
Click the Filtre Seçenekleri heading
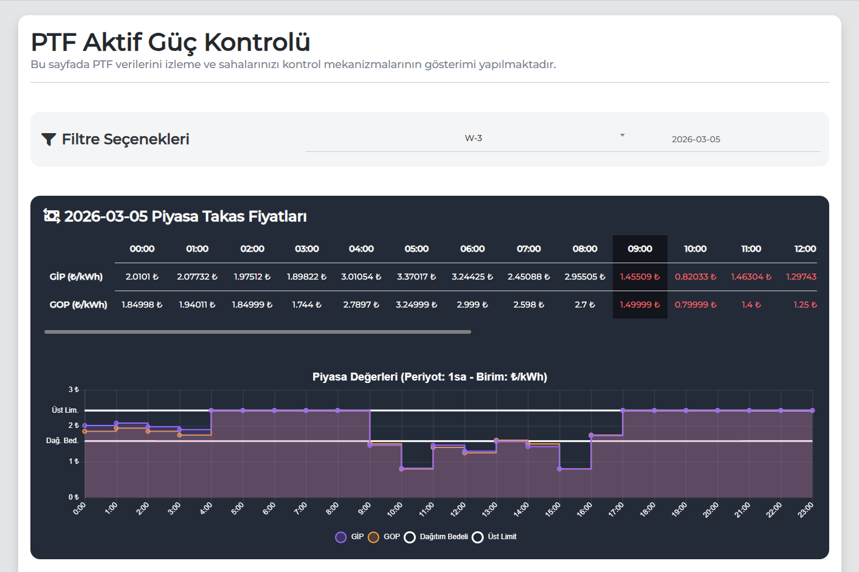(x=125, y=139)
